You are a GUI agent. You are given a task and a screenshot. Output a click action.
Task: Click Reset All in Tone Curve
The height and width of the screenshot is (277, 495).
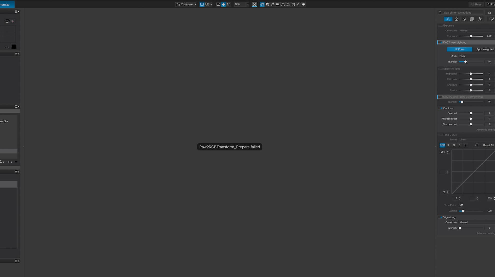pos(488,145)
